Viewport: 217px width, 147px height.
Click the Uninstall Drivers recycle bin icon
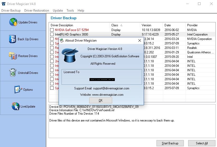13,73
